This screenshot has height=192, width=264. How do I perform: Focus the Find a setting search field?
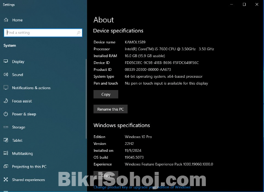pyautogui.click(x=43, y=32)
